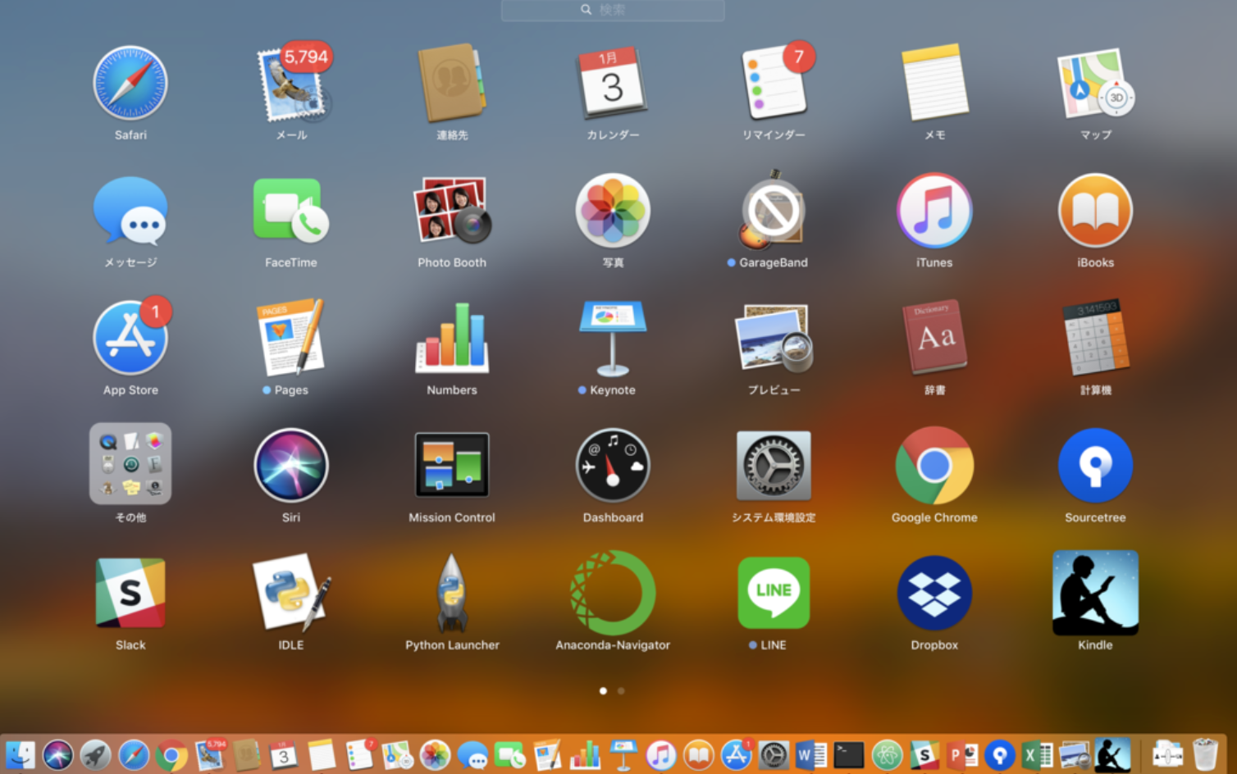
Task: Open Mission Control
Action: [x=452, y=465]
